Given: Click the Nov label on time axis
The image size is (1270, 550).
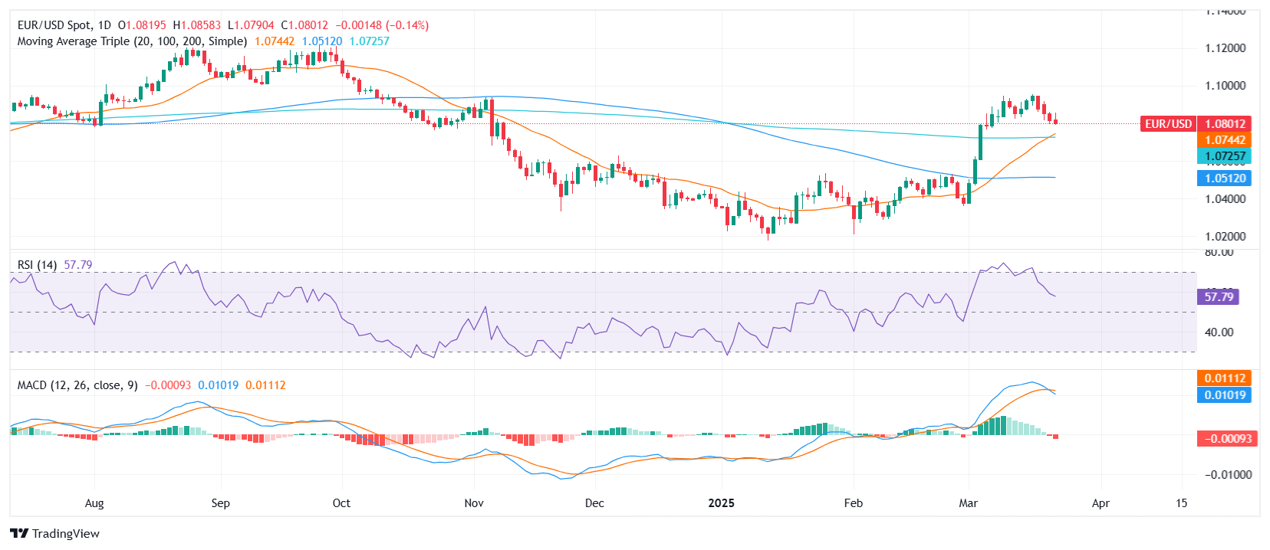Looking at the screenshot, I should 474,503.
